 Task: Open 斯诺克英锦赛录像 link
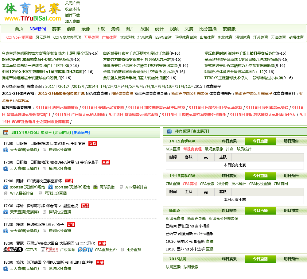click(x=223, y=219)
